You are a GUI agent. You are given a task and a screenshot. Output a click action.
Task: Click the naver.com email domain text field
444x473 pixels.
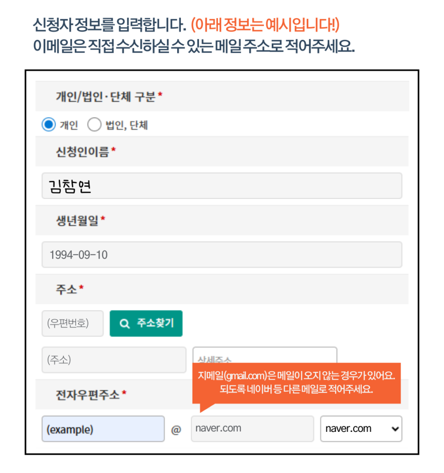pyautogui.click(x=252, y=429)
